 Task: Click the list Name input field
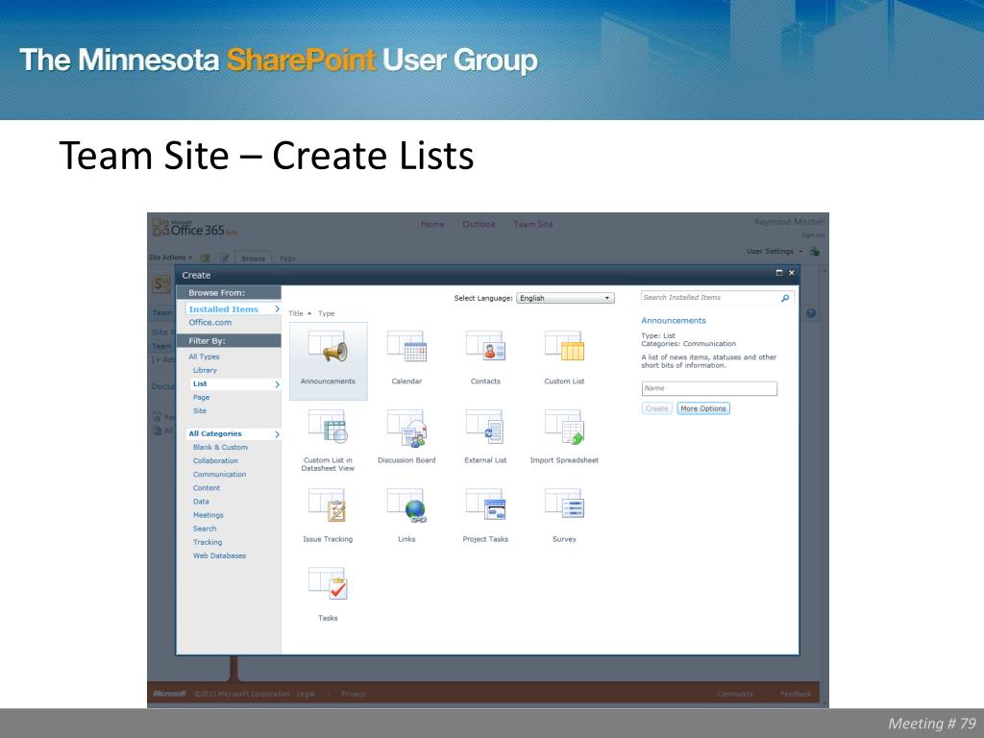[x=709, y=388]
